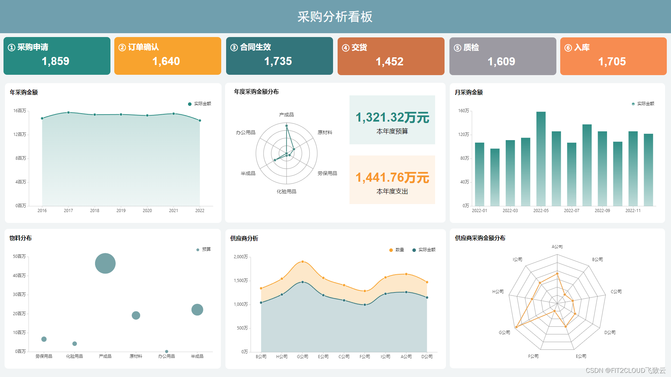
Task: Select the ④ 交货 step card
Action: coord(391,56)
